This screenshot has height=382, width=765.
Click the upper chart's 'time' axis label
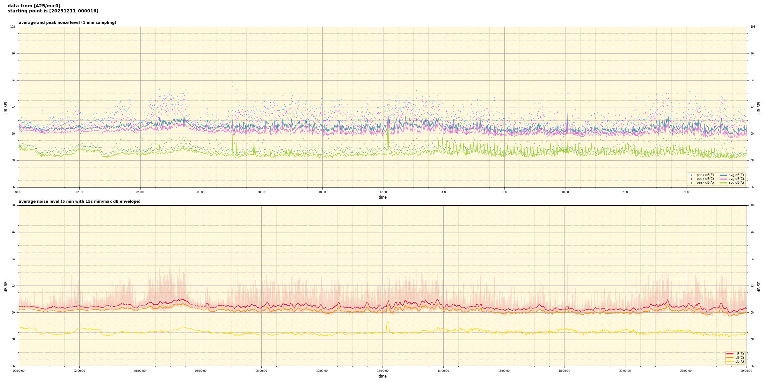tap(382, 197)
